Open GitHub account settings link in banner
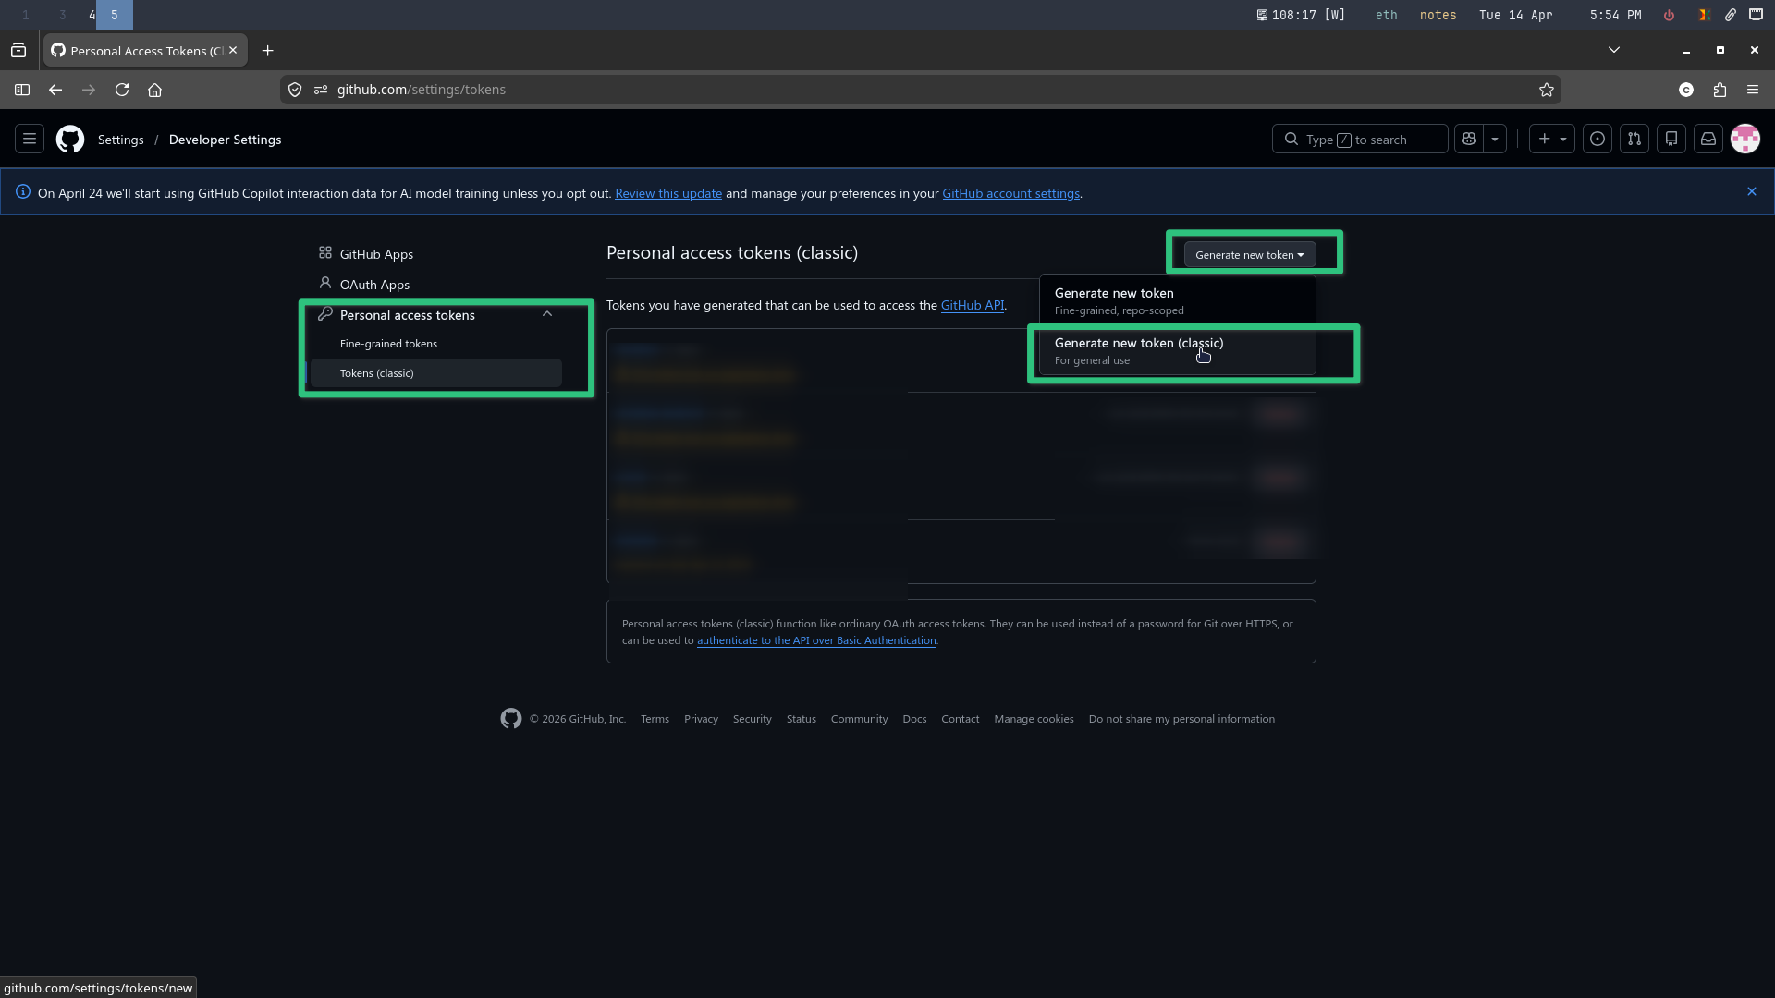 point(1010,193)
